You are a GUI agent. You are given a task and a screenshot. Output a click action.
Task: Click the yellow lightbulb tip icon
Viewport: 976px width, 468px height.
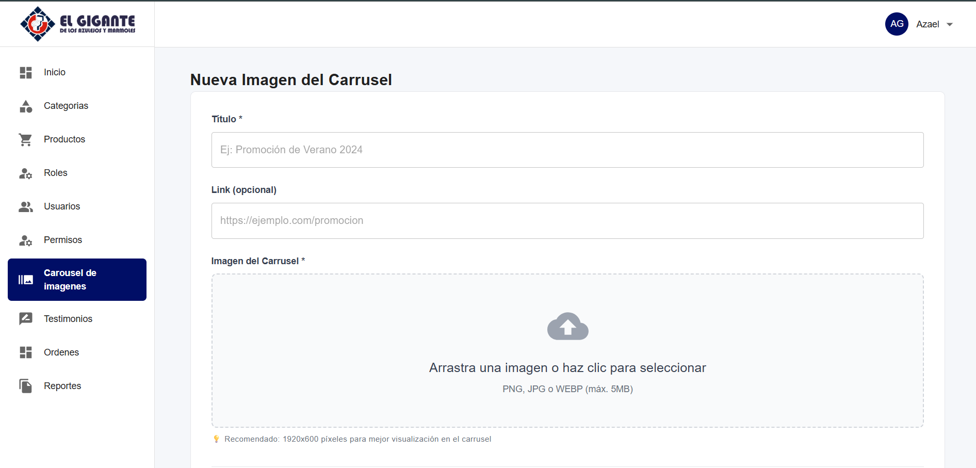216,439
